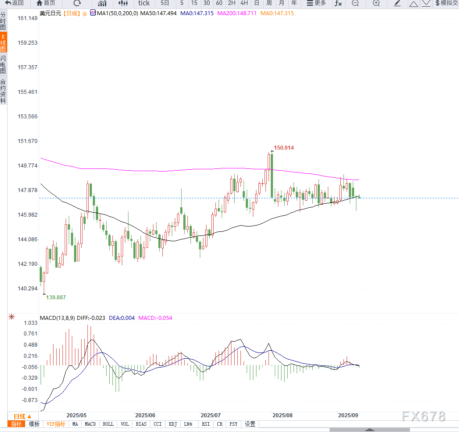The height and width of the screenshot is (432, 459).
Task: Expand the 更多 menu
Action: coord(316,3)
